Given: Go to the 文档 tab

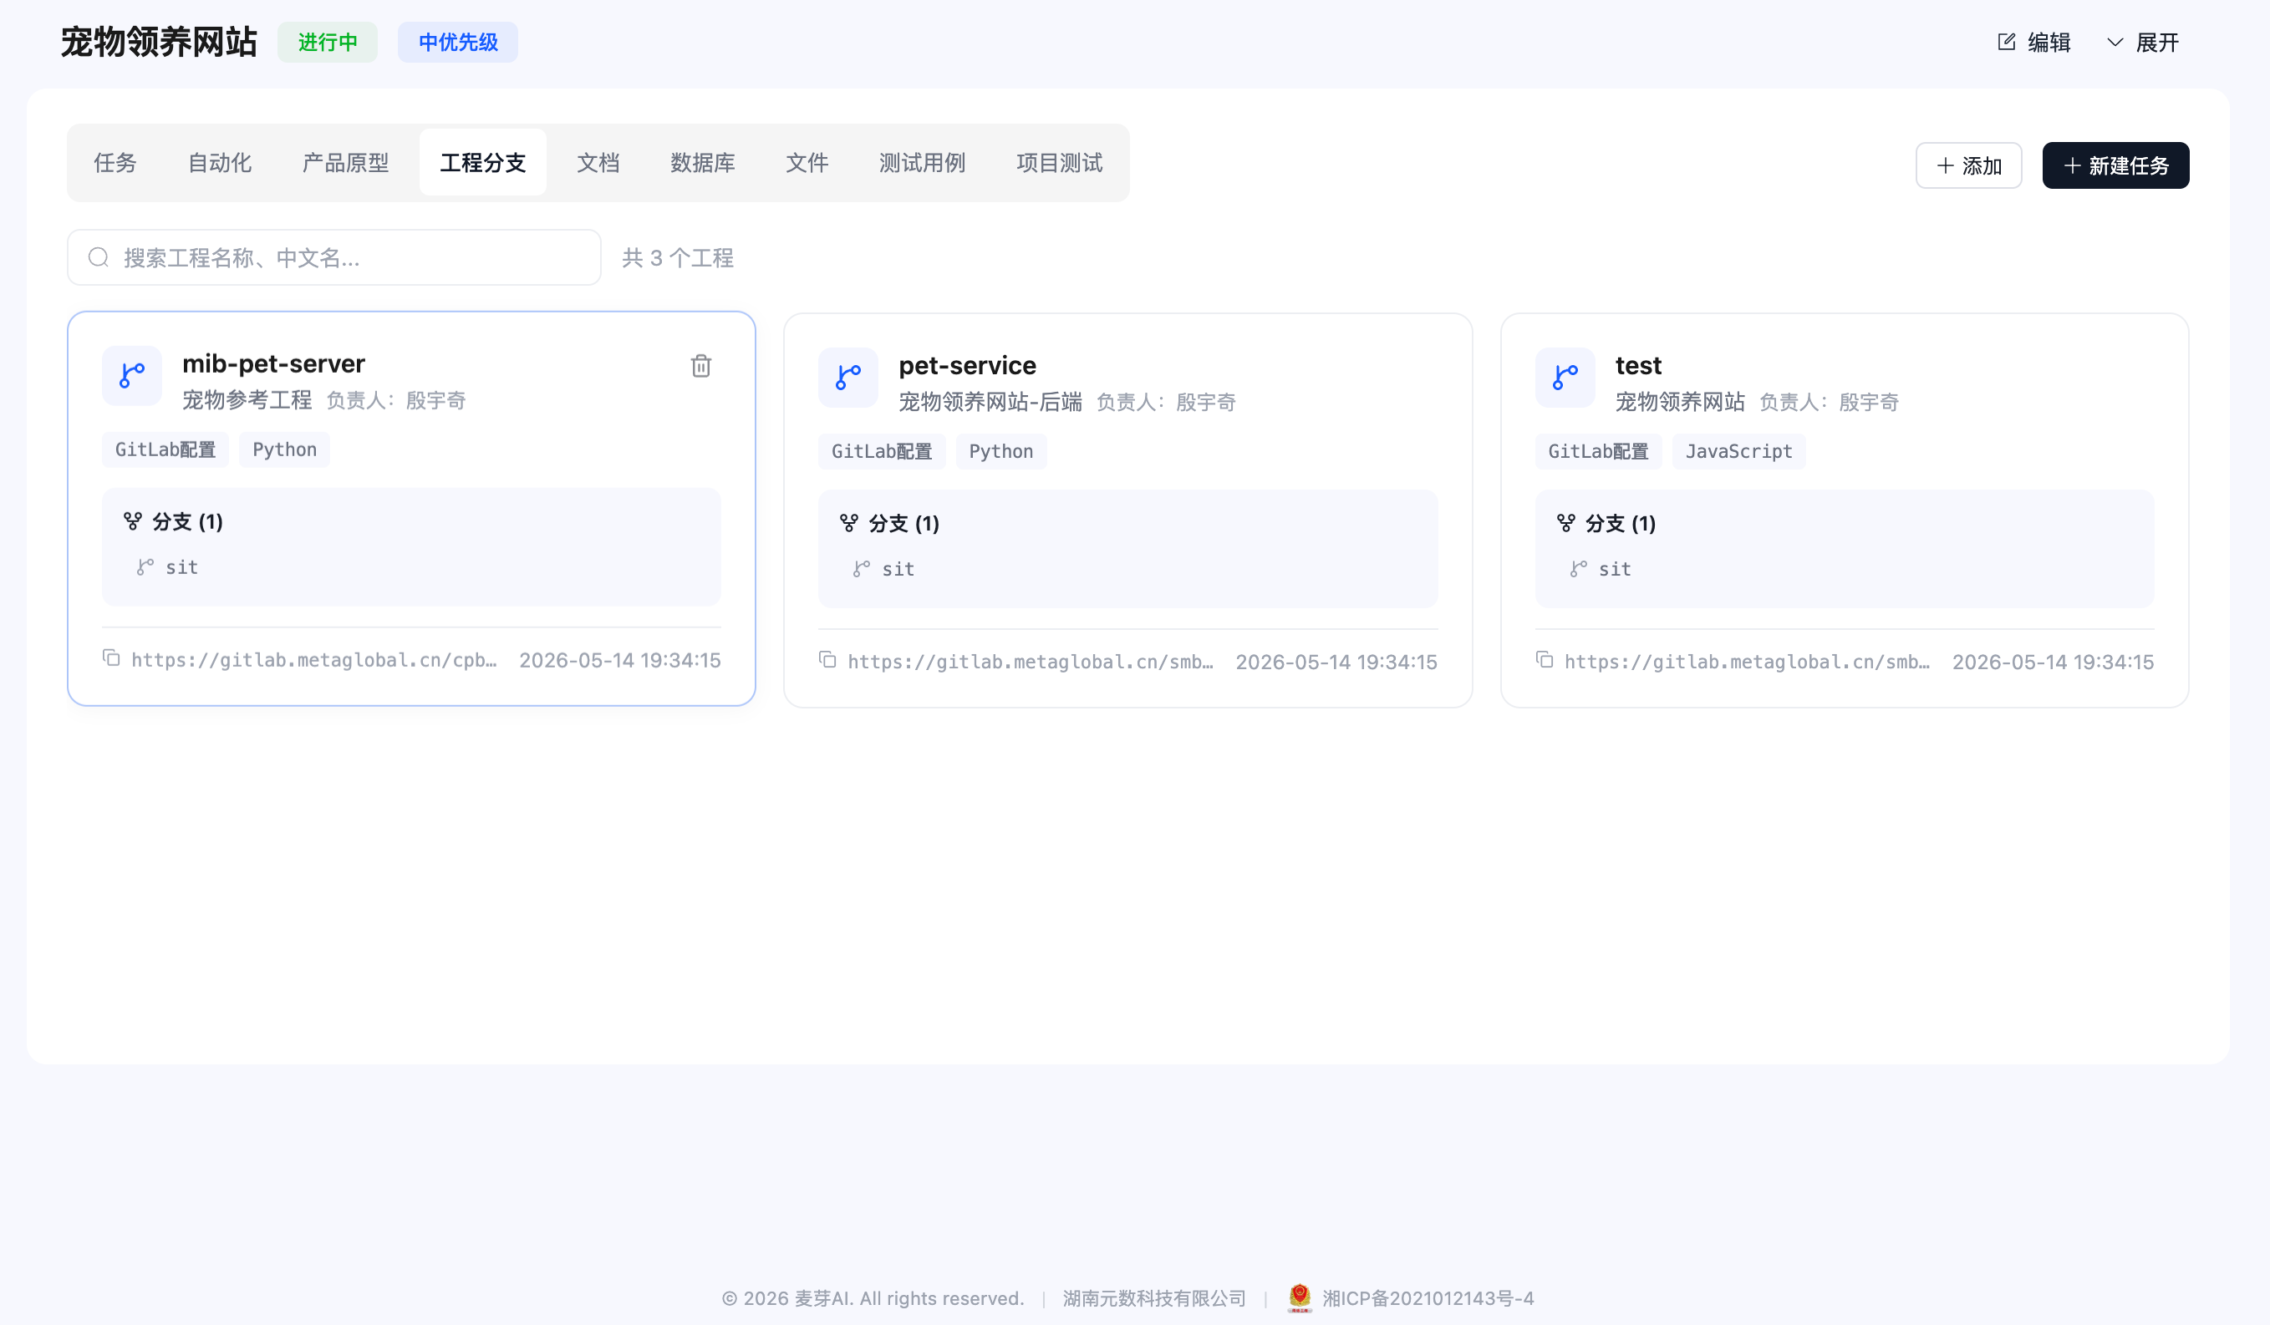Looking at the screenshot, I should coord(598,163).
